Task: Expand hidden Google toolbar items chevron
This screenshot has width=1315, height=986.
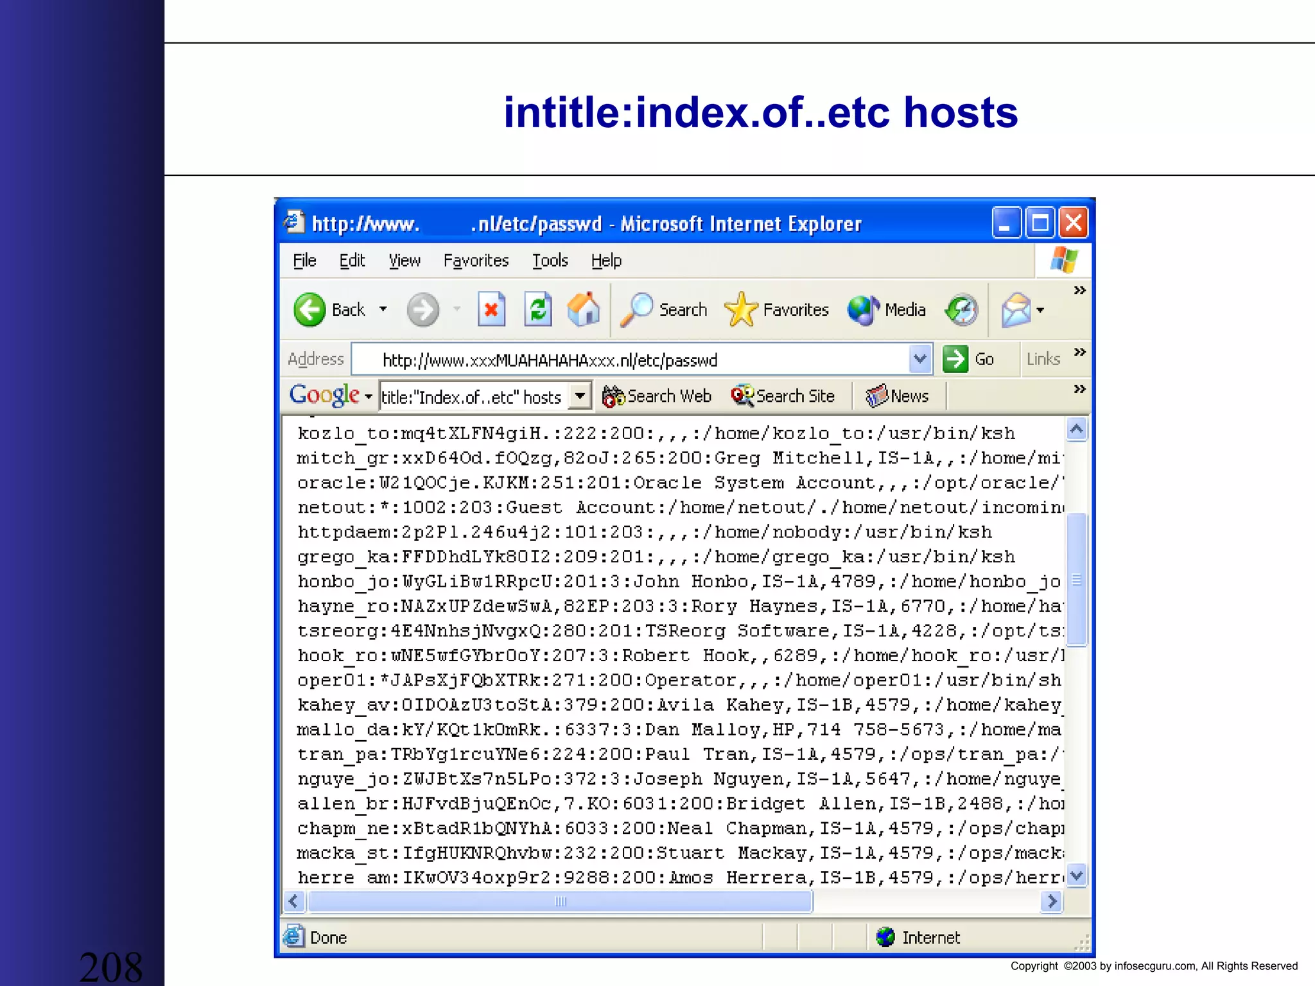Action: click(x=1079, y=389)
